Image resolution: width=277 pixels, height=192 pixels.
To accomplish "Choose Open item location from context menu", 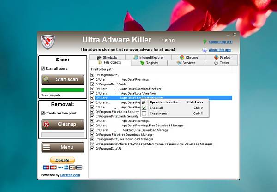I will pyautogui.click(x=175, y=102).
